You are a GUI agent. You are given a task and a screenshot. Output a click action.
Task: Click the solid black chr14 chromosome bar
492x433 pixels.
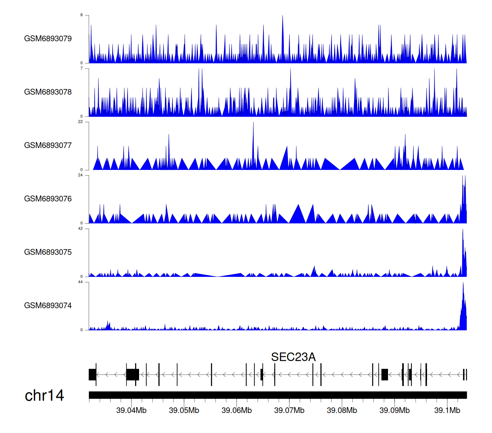(277, 395)
